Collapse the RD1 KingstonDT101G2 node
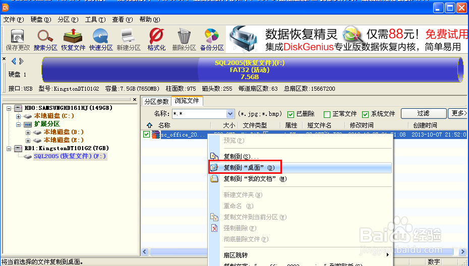This screenshot has width=469, height=266. 9,149
